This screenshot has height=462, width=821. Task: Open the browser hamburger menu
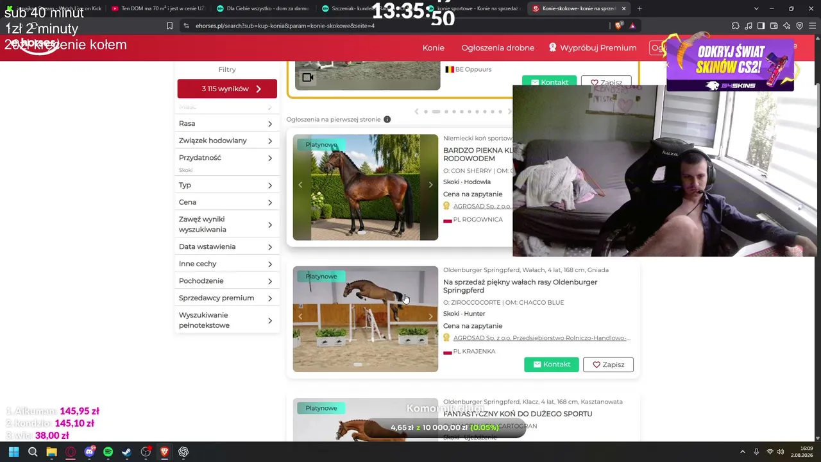pos(813,26)
